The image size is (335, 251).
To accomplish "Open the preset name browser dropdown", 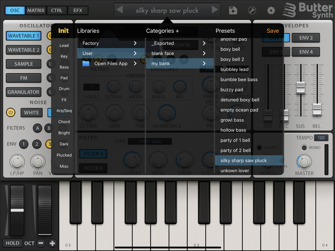I will point(167,10).
